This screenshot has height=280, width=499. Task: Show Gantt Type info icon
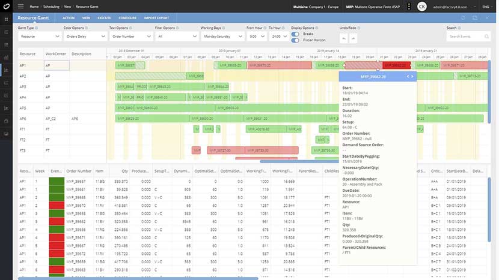[x=36, y=28]
